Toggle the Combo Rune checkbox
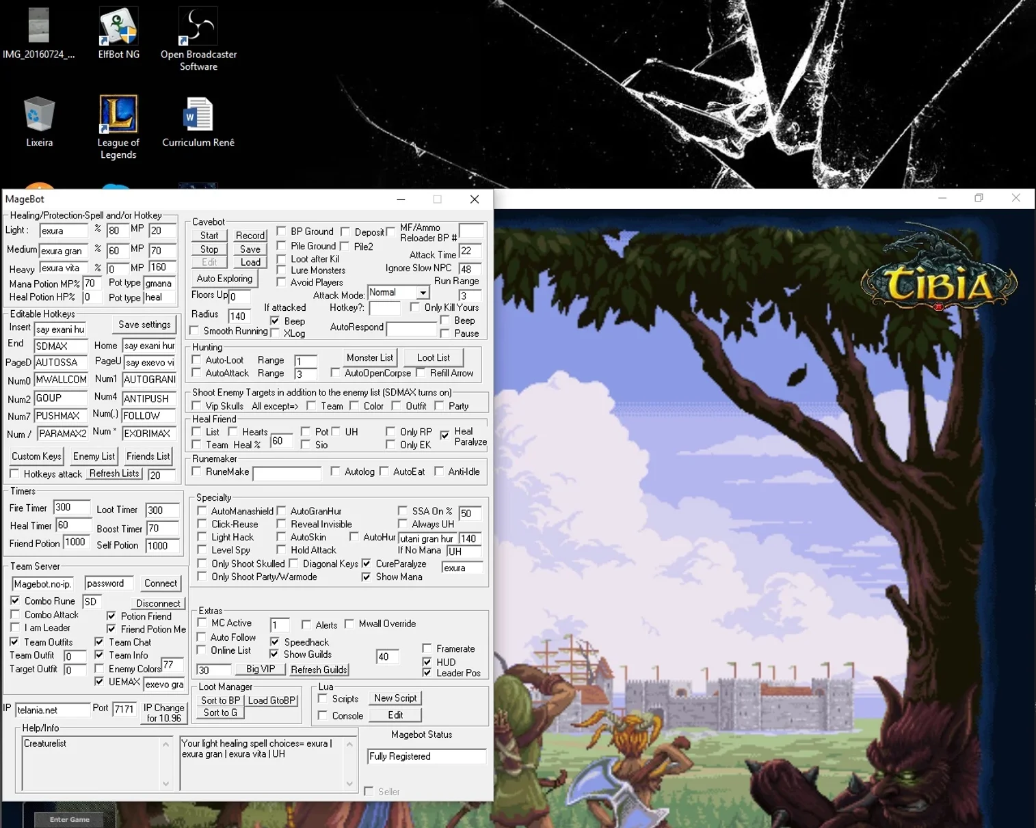Screen dimensions: 1036x828 15,601
